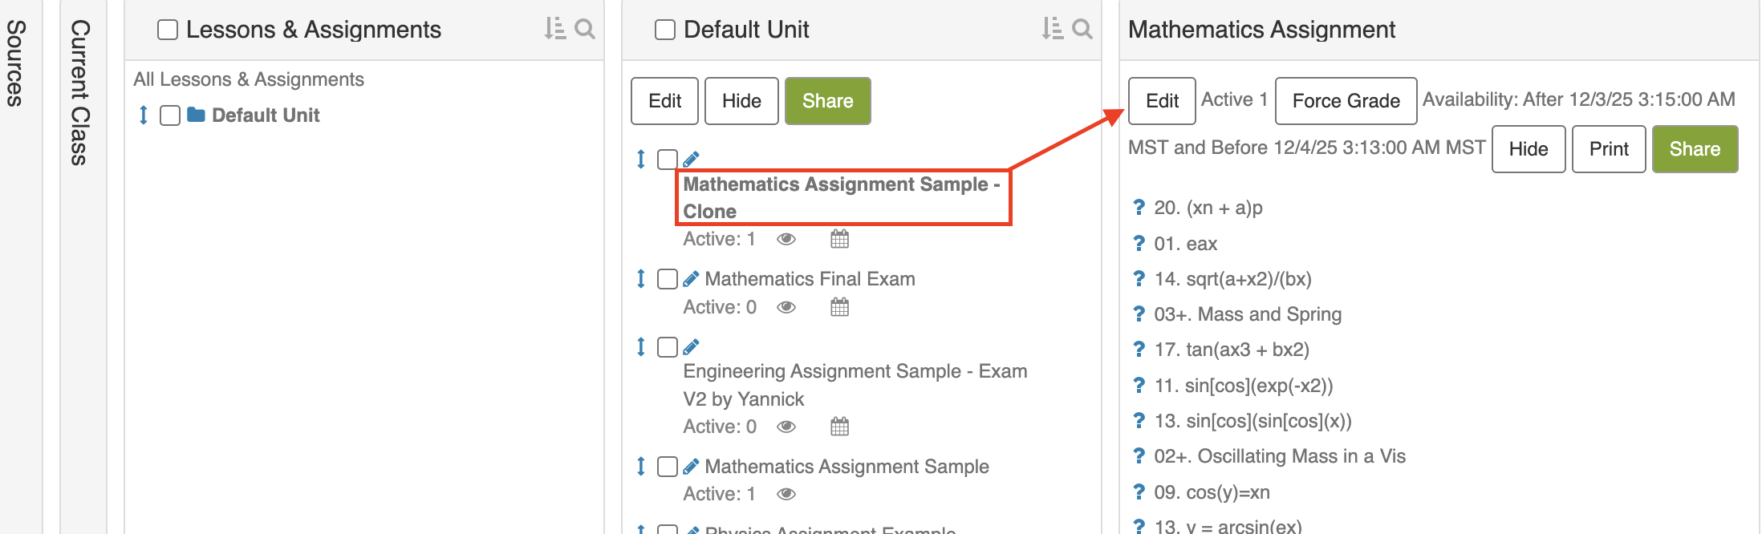Click question icon for 01. eax

pos(1139,244)
